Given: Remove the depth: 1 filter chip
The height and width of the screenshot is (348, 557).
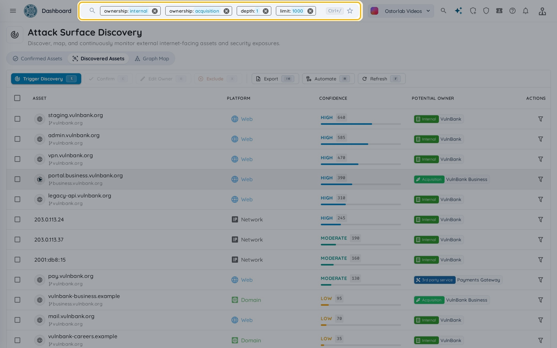Looking at the screenshot, I should coord(266,11).
